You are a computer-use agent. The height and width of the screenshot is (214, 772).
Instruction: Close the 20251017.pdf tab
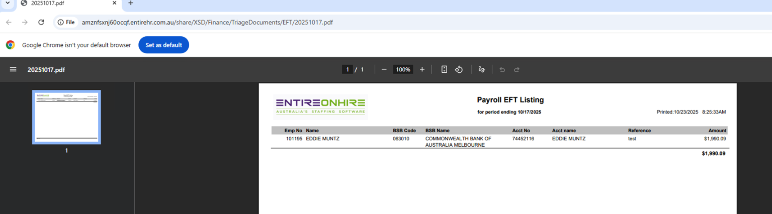(114, 3)
